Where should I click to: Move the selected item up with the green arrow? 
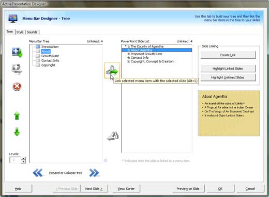[x=17, y=116]
